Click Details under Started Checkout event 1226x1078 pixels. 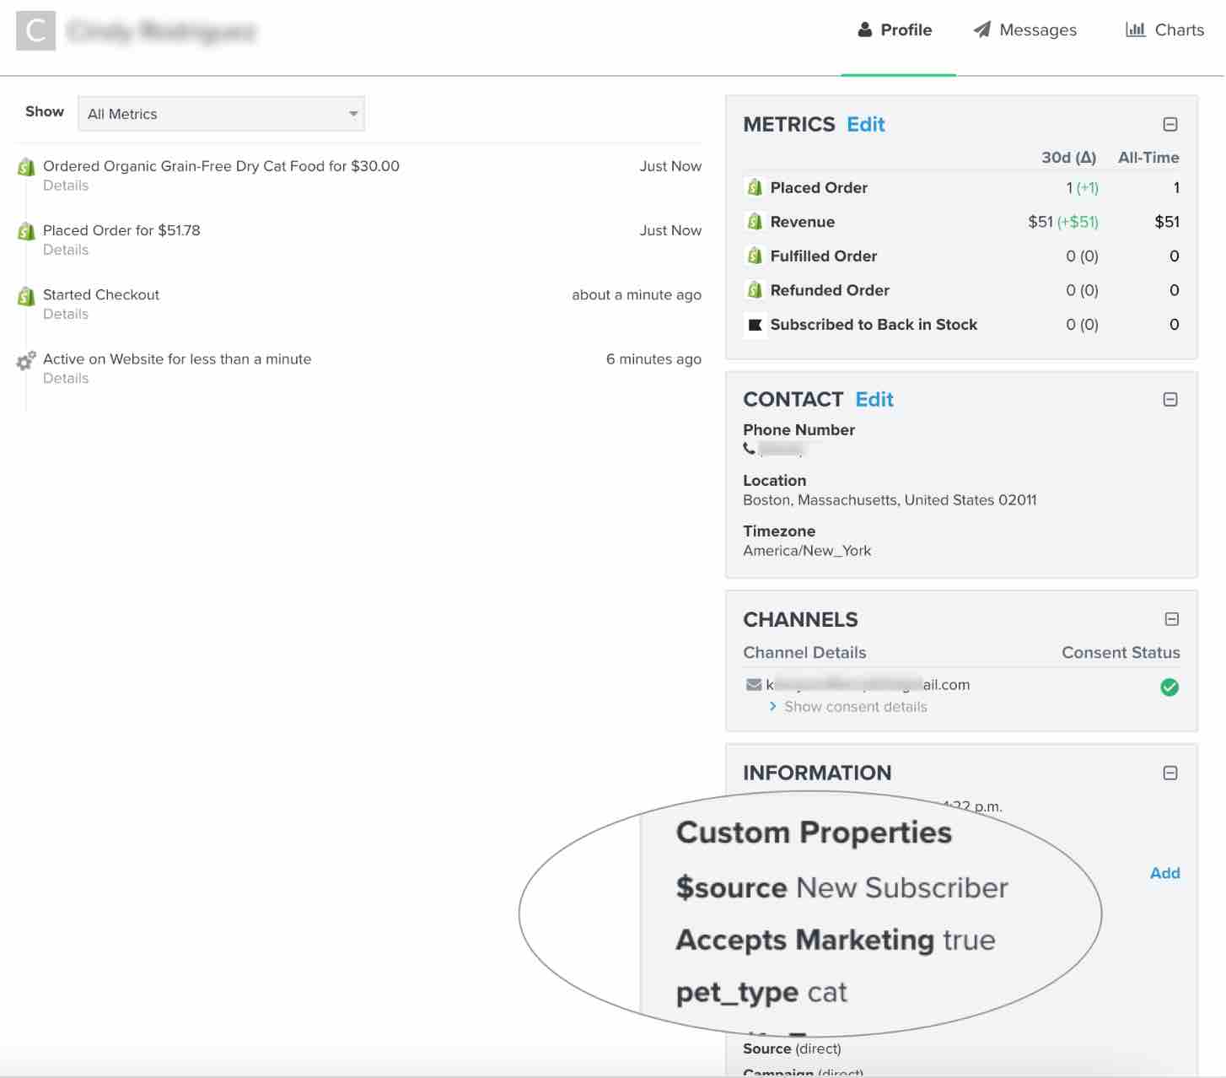(x=66, y=314)
